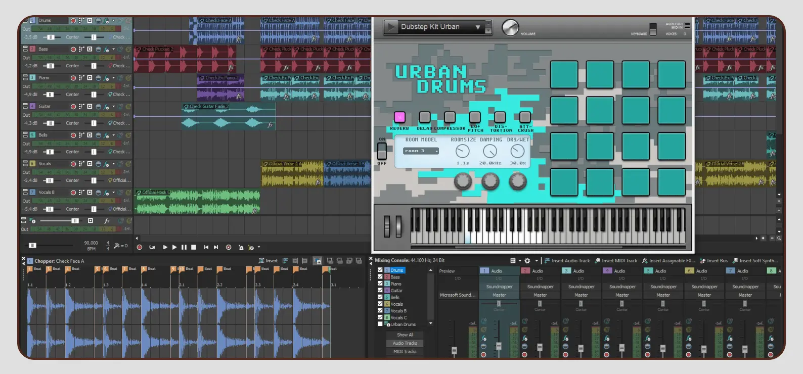The width and height of the screenshot is (803, 374).
Task: Uncheck Drums in the mixer track list
Action: (380, 270)
